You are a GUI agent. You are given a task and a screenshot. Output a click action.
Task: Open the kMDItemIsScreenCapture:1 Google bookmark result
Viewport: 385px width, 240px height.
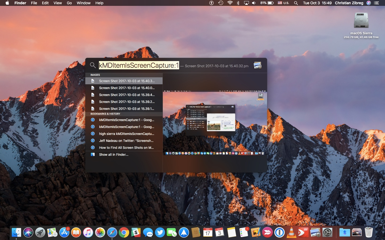pyautogui.click(x=126, y=120)
